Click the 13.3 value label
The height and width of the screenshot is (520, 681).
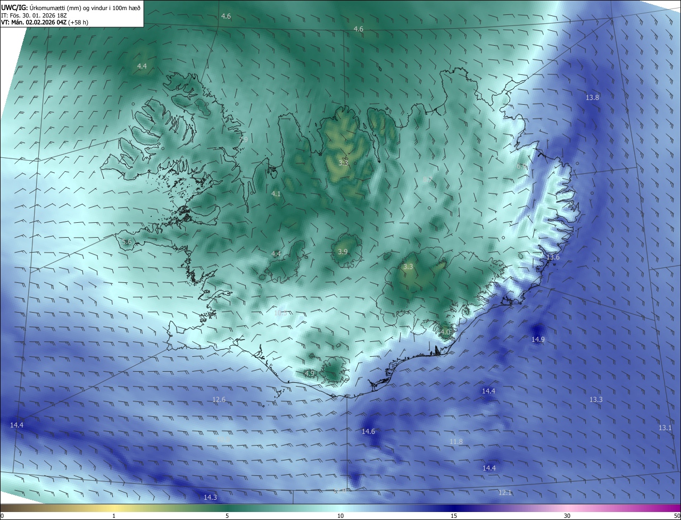(x=596, y=399)
